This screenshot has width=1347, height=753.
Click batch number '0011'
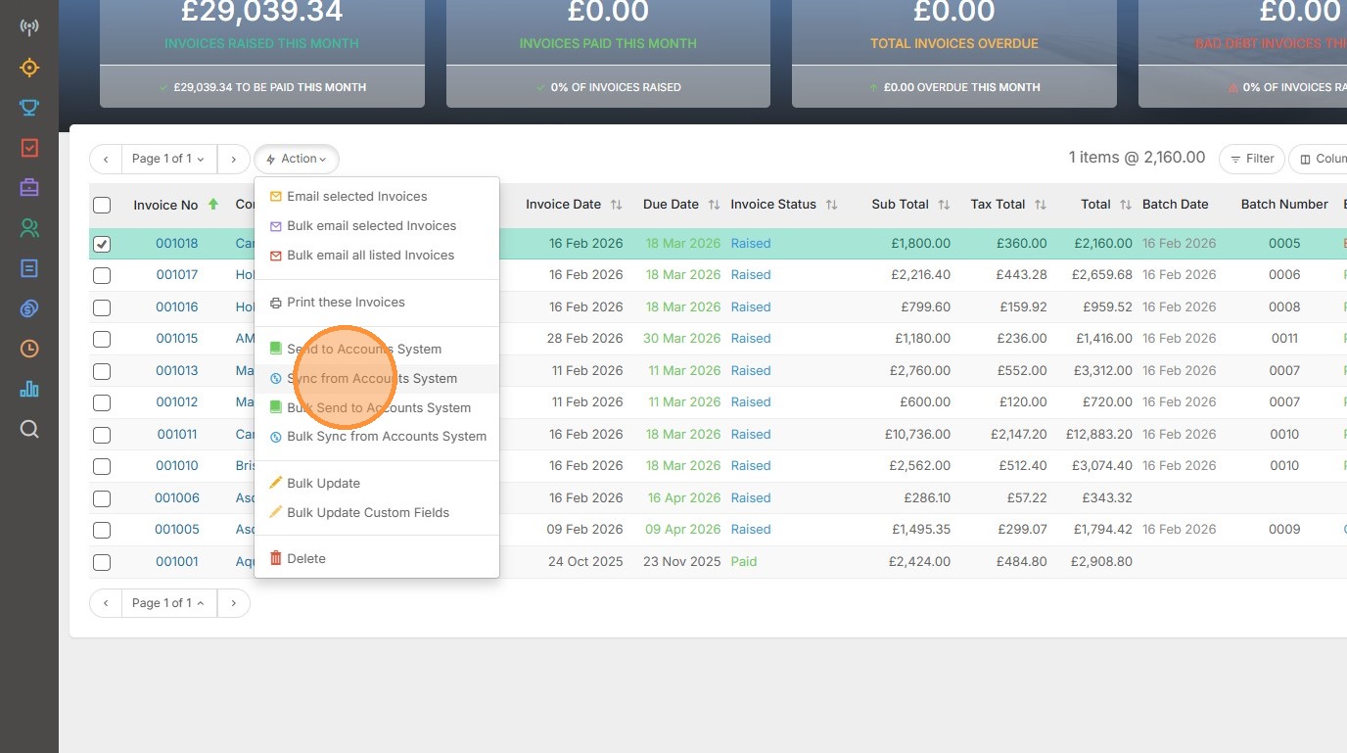[1284, 339]
